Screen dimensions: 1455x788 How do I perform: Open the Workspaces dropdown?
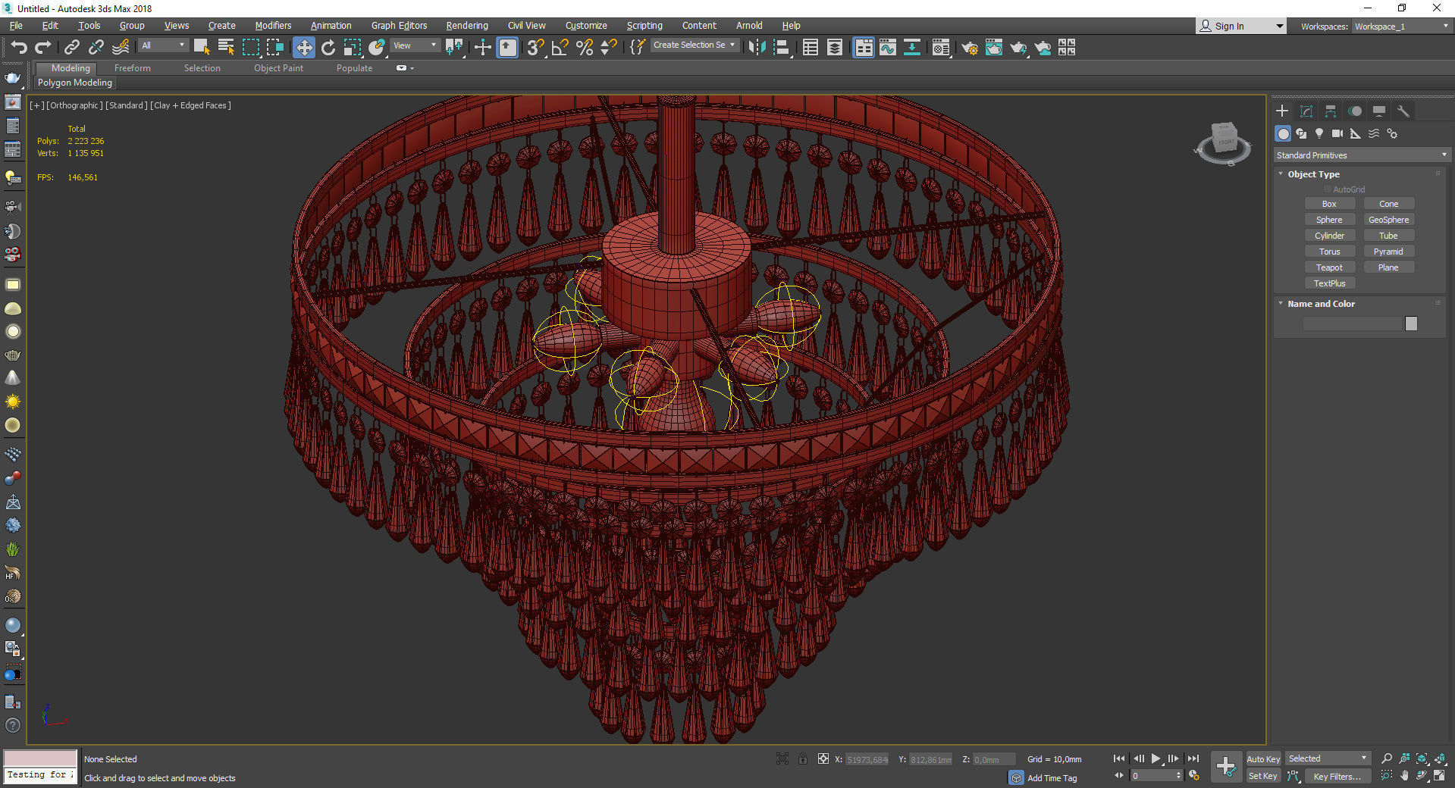[1402, 27]
